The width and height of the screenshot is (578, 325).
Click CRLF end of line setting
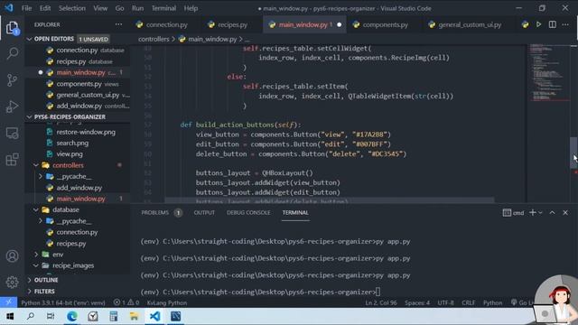tap(468, 302)
